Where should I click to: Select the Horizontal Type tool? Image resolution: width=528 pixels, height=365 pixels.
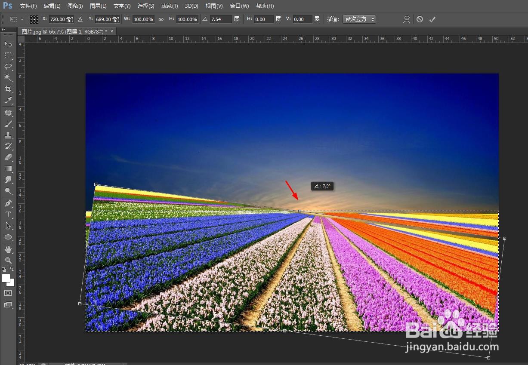click(8, 214)
